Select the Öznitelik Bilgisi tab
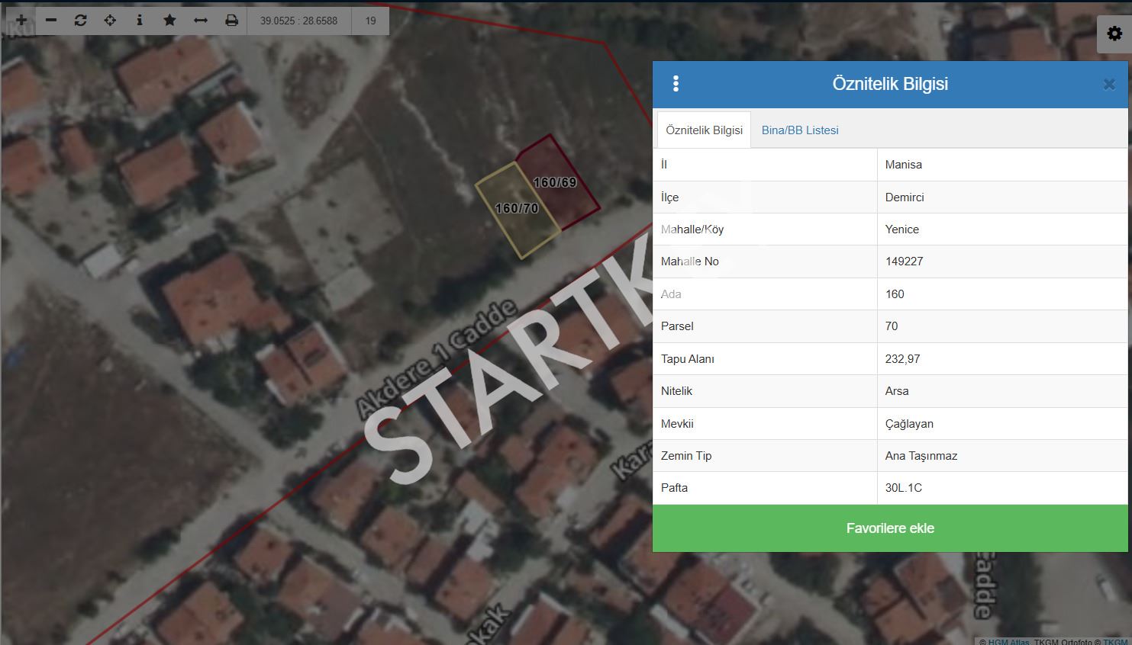Image resolution: width=1132 pixels, height=645 pixels. coord(704,130)
